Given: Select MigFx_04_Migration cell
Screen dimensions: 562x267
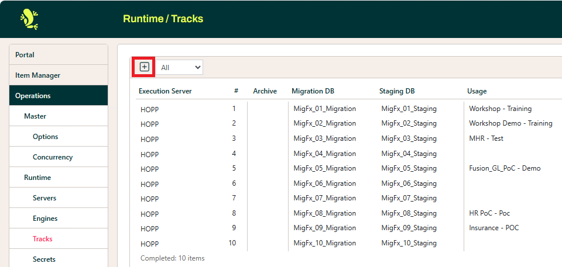Looking at the screenshot, I should pos(325,154).
